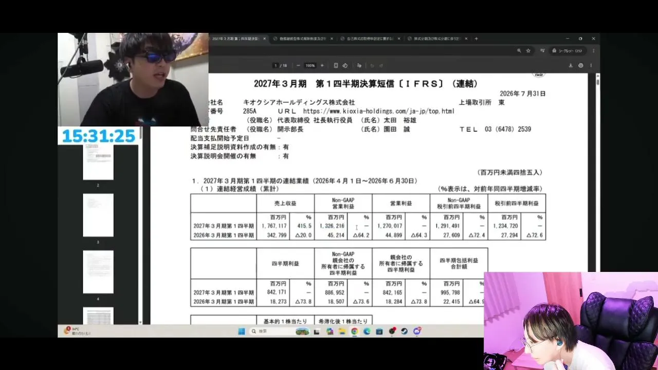Click the redo arrow in PDF toolbar
658x370 pixels.
(x=381, y=66)
